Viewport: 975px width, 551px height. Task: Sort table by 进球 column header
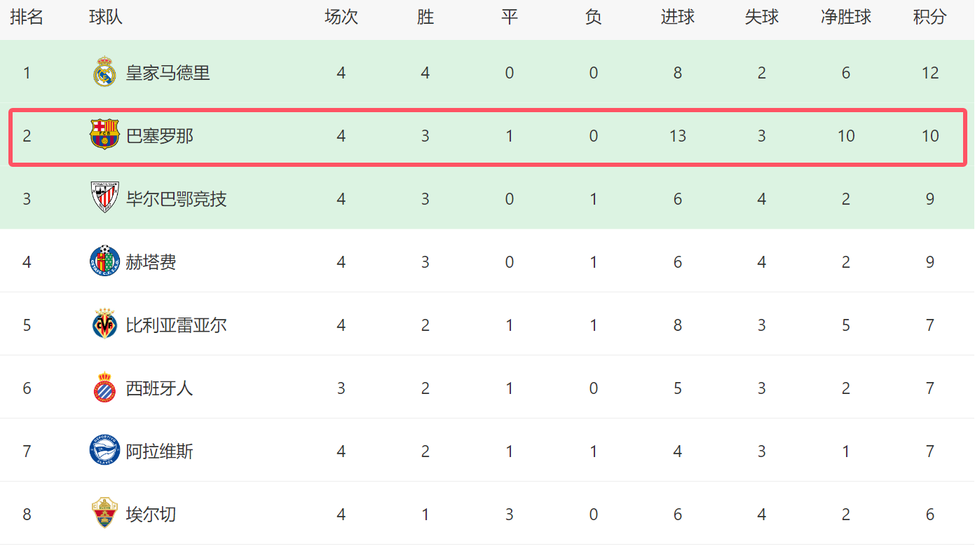678,18
